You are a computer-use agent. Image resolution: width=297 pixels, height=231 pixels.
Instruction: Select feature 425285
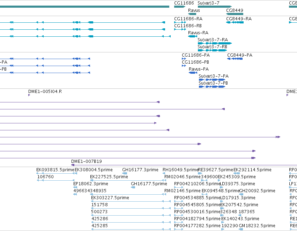tap(99, 226)
